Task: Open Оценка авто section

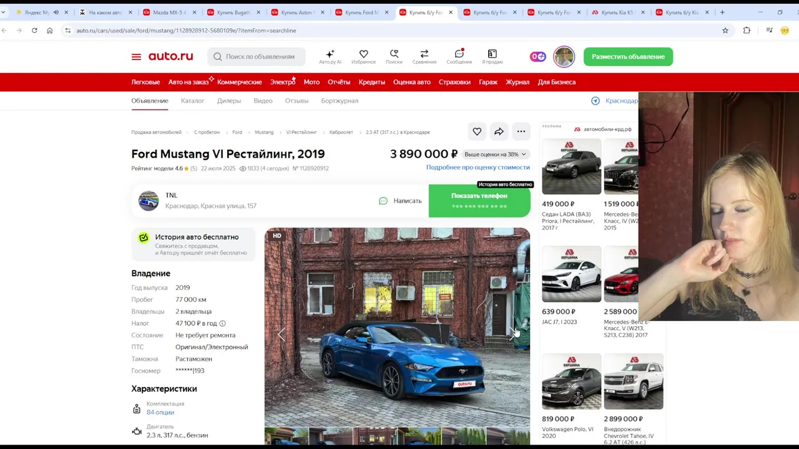Action: point(412,82)
